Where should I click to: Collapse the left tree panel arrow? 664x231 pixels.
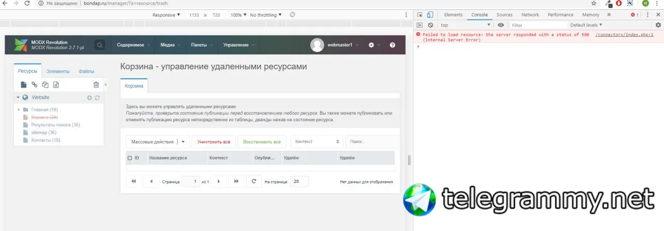pos(105,84)
